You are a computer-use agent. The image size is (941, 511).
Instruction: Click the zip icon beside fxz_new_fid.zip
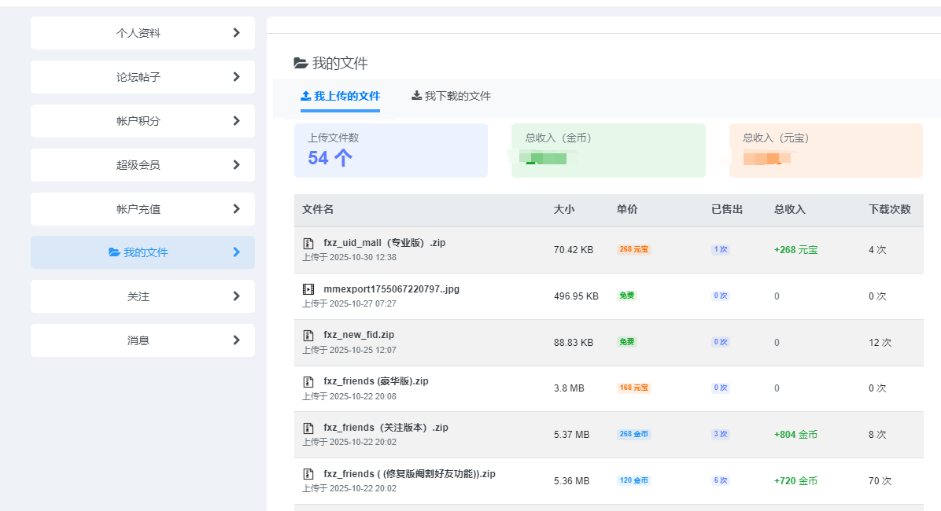pos(308,336)
